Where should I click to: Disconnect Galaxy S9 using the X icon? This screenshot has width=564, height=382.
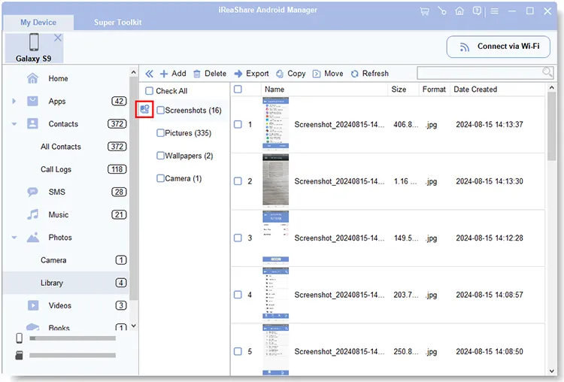(x=58, y=38)
